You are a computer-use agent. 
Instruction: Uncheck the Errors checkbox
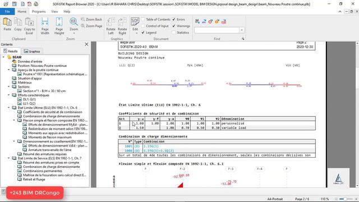[174, 20]
